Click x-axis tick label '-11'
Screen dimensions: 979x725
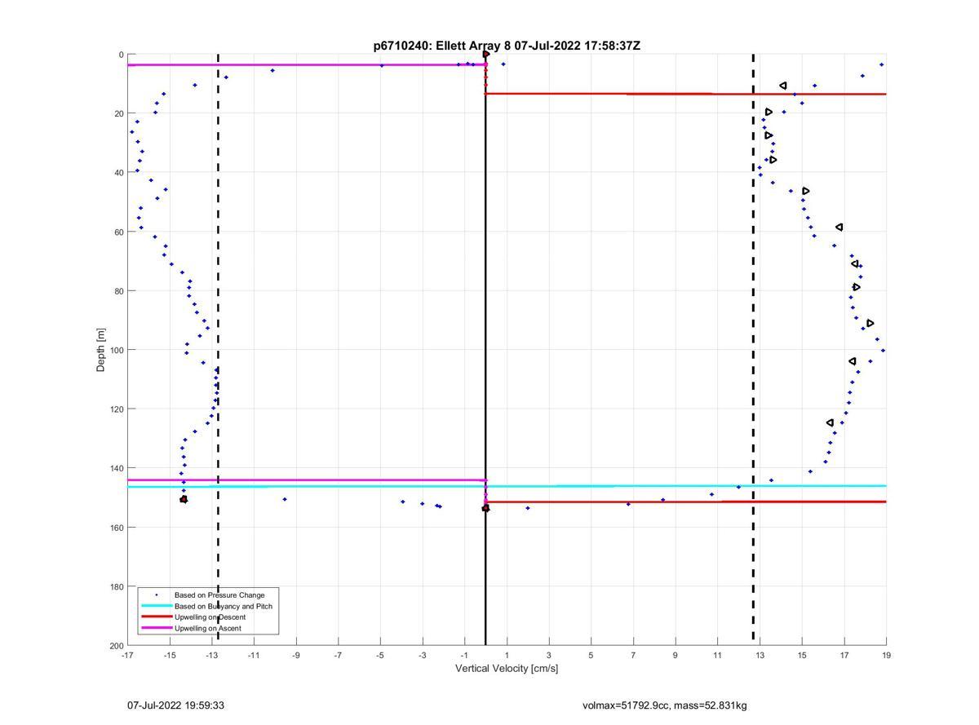[x=254, y=656]
